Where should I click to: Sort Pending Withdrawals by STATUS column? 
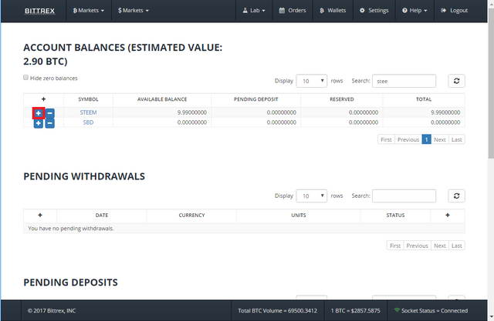click(x=395, y=215)
